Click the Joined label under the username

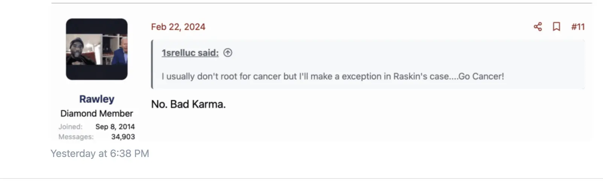click(x=70, y=127)
